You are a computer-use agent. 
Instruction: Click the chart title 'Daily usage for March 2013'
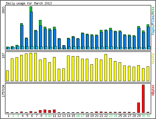(29, 3)
